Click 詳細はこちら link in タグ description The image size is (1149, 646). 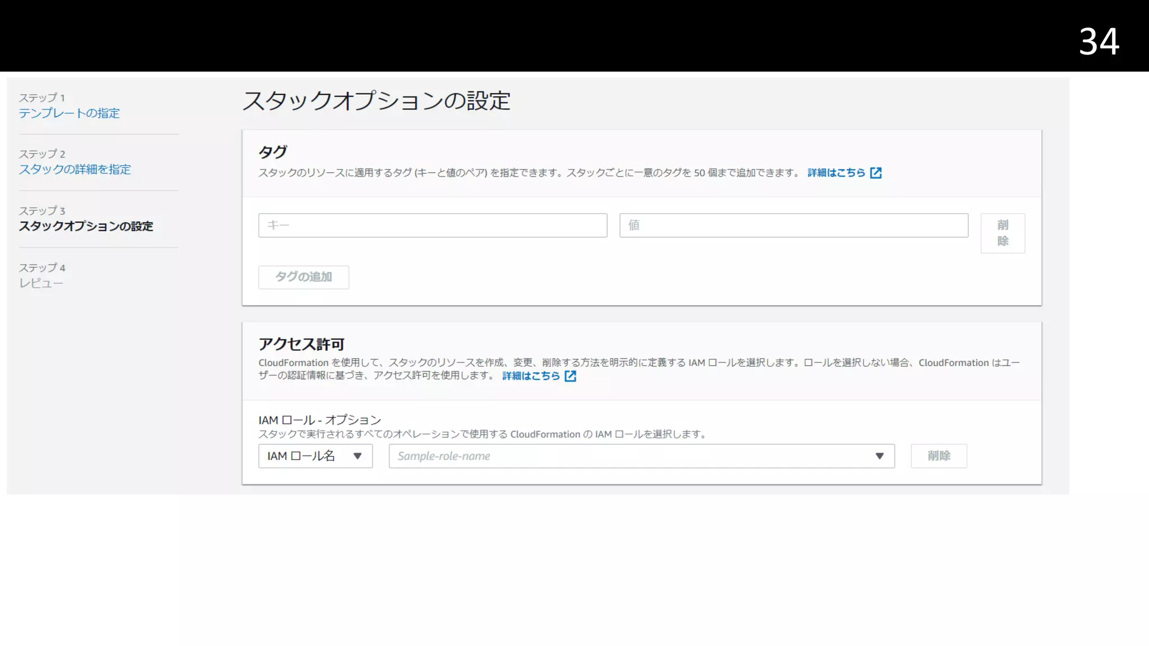pyautogui.click(x=836, y=173)
